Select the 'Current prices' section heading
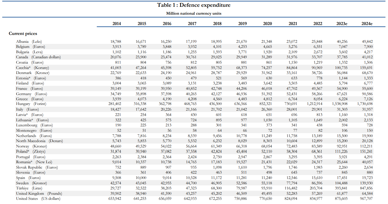388x204 pixels. coord(23,33)
